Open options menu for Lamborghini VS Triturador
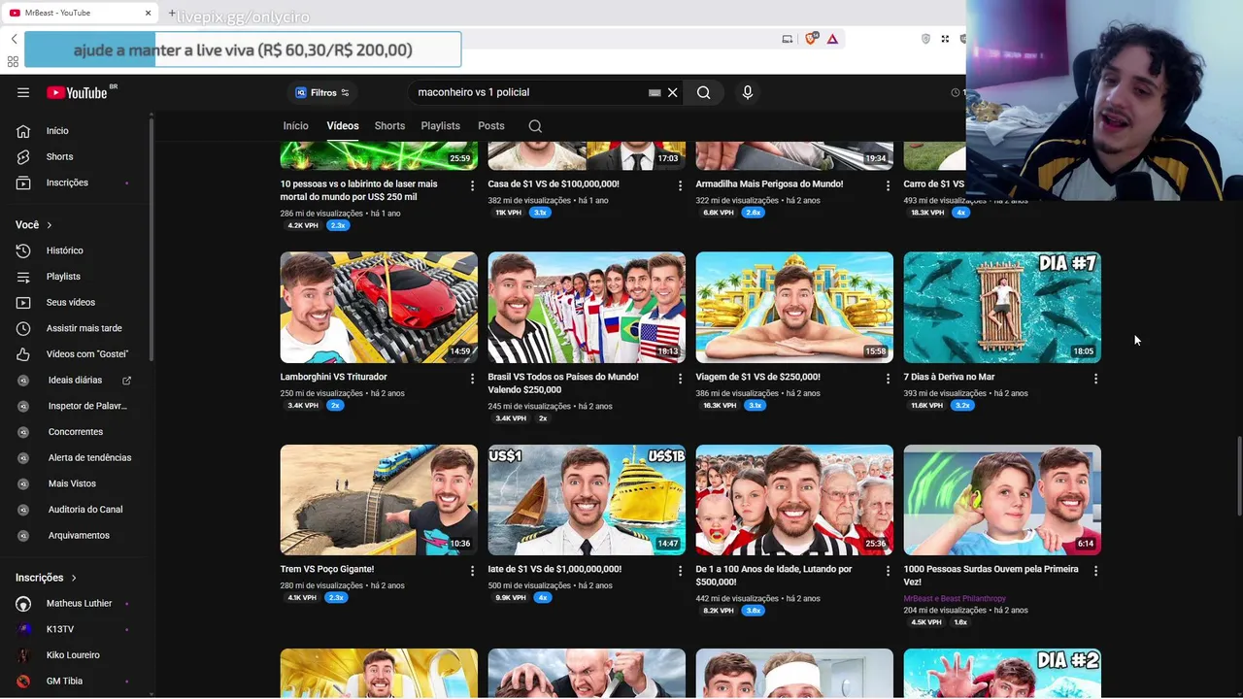This screenshot has width=1243, height=699. (x=472, y=379)
